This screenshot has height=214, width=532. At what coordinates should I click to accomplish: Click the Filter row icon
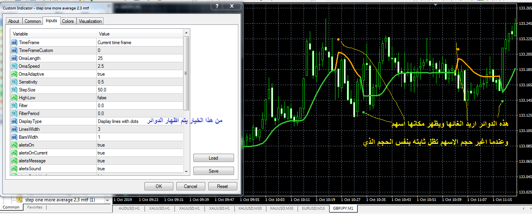tap(14, 106)
